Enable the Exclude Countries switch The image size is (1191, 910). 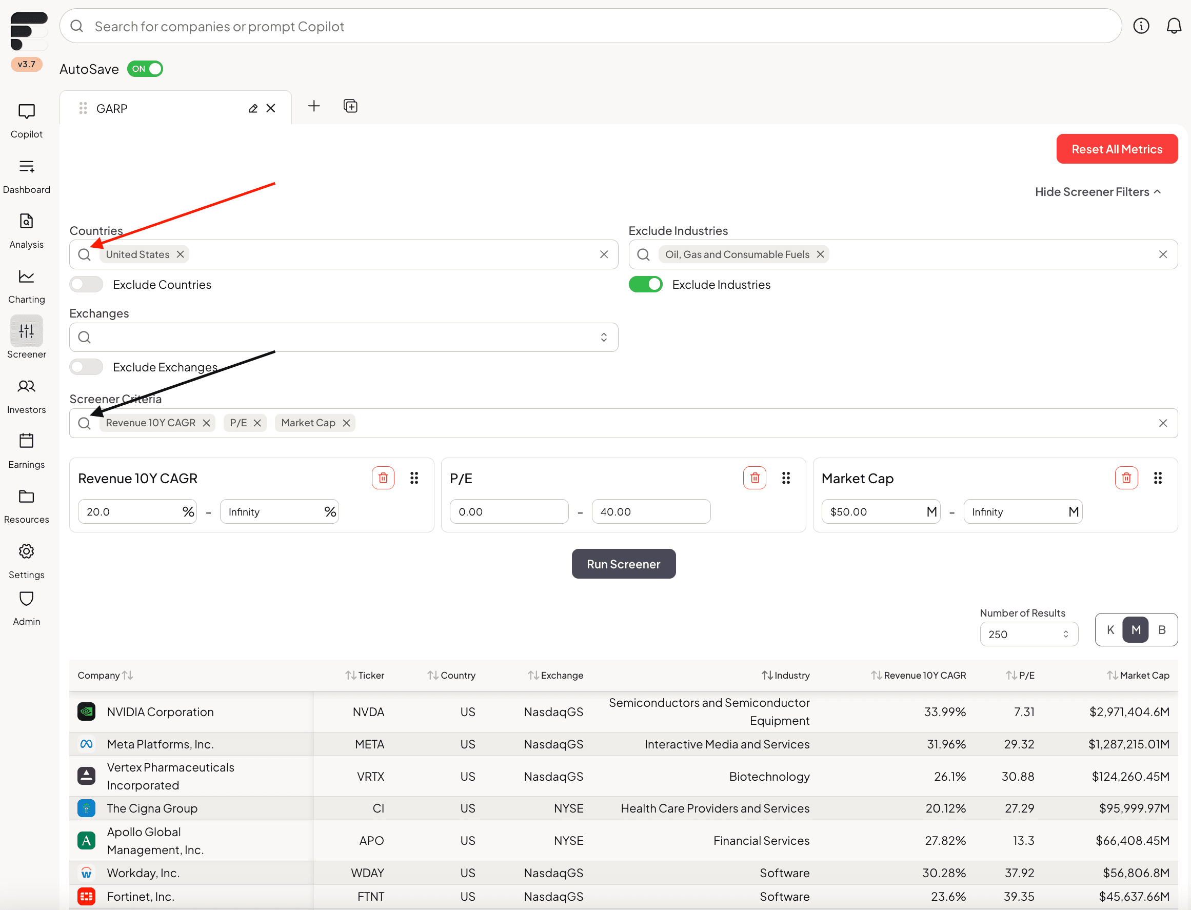(x=86, y=284)
